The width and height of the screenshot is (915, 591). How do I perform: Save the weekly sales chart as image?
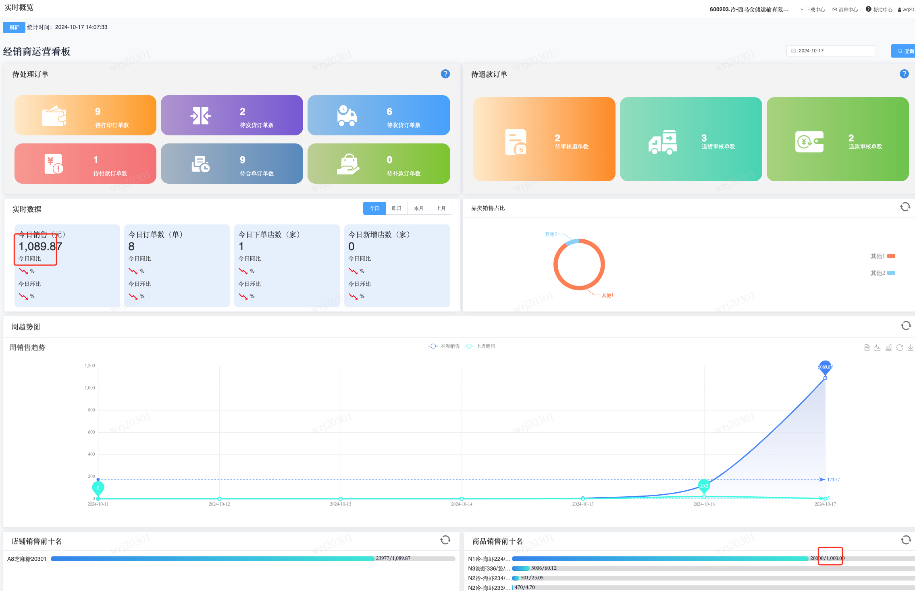click(910, 348)
